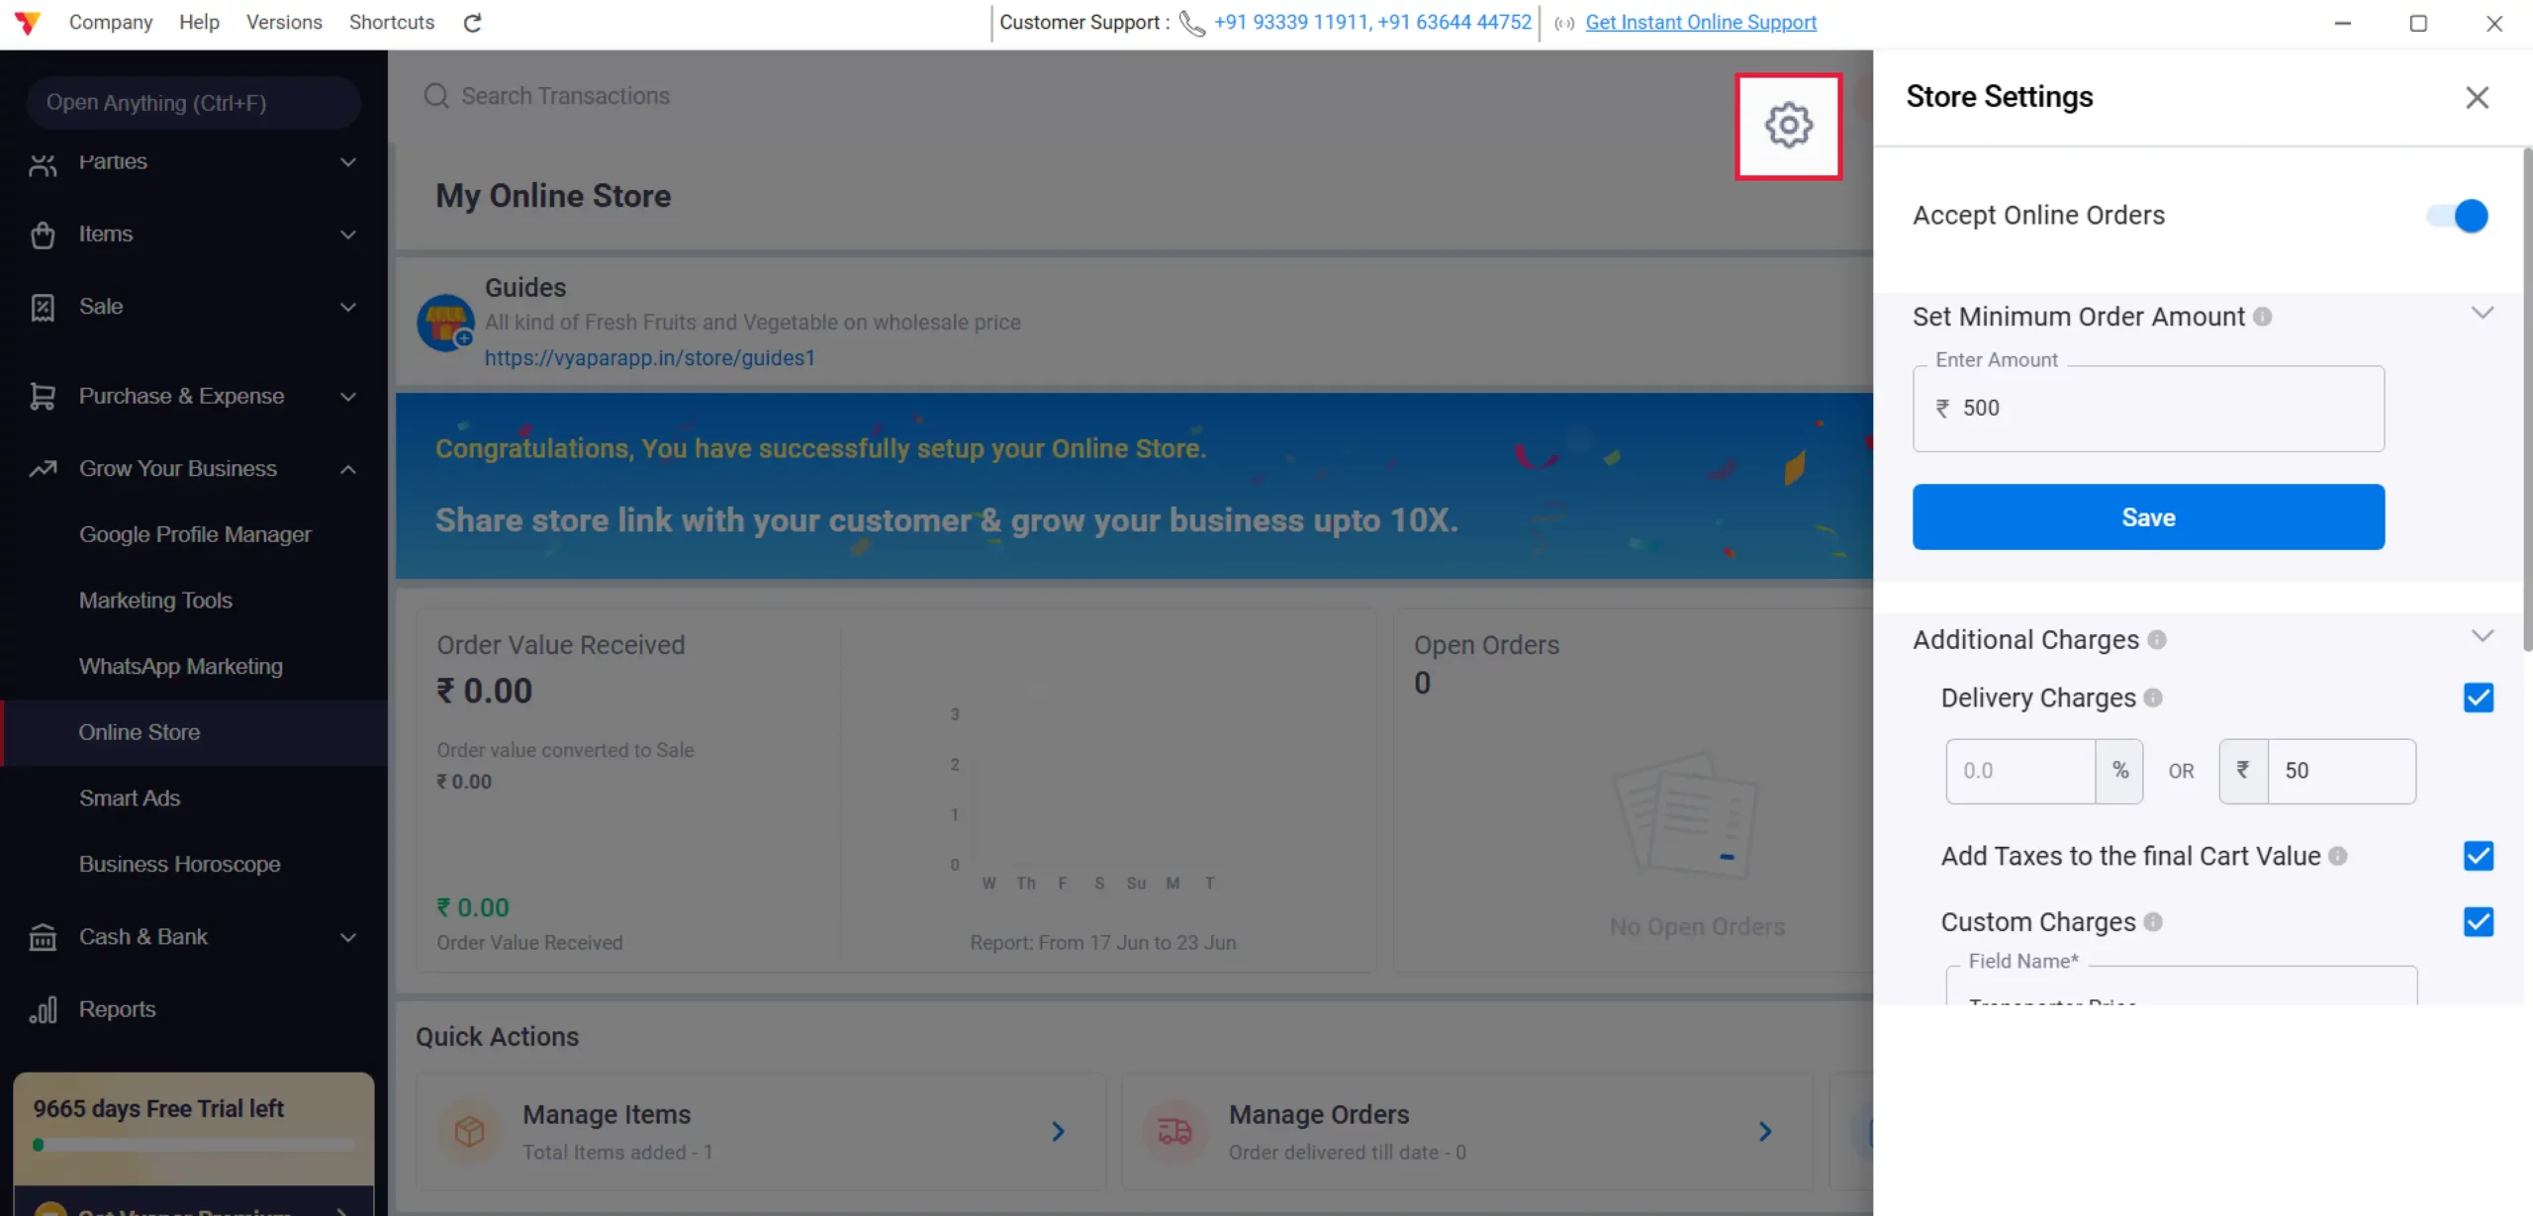Collapse Set Minimum Order Amount section
Image resolution: width=2533 pixels, height=1216 pixels.
tap(2482, 314)
